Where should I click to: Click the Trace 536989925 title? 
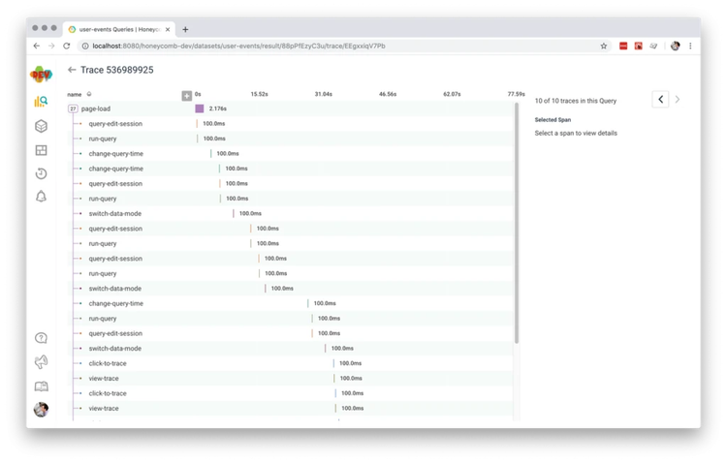[x=117, y=70]
